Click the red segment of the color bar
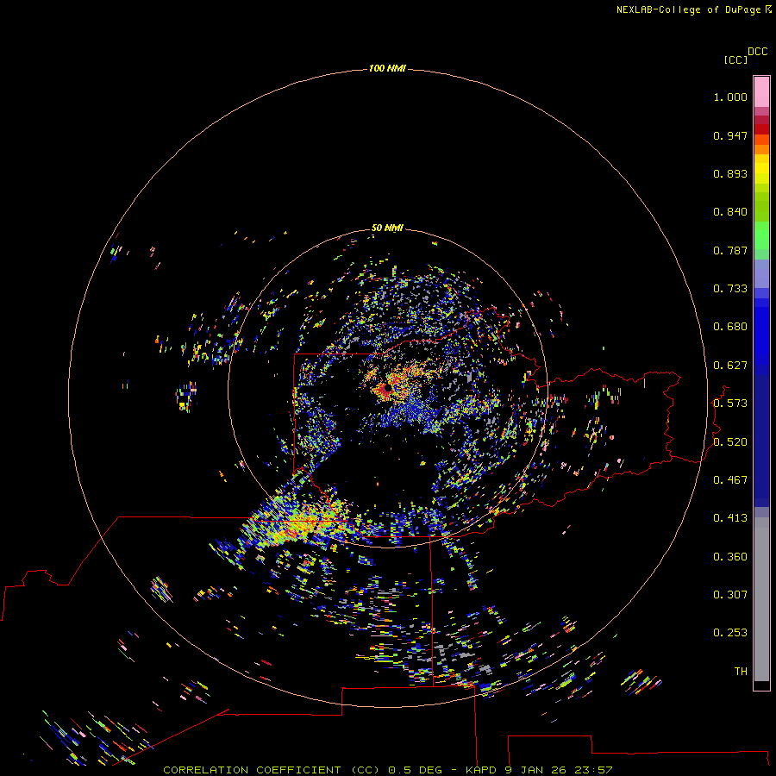 (x=761, y=129)
